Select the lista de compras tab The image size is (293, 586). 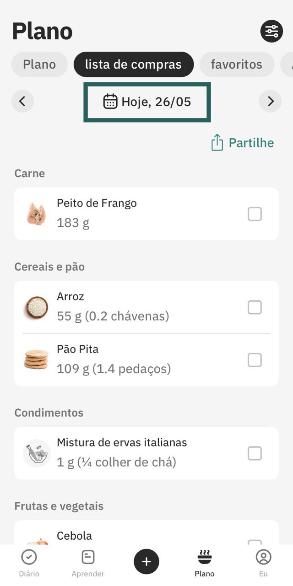click(134, 65)
